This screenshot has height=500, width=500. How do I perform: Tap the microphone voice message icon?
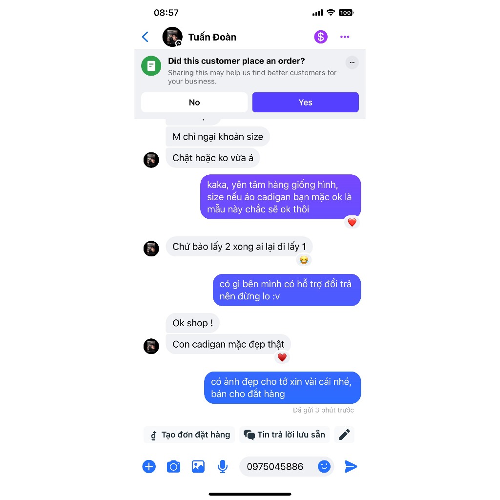click(x=223, y=466)
